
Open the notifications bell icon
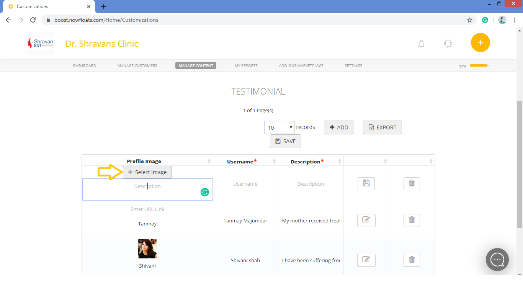click(421, 44)
